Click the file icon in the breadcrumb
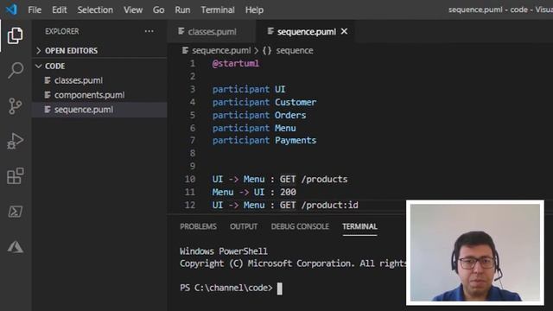The height and width of the screenshot is (311, 553). [185, 50]
